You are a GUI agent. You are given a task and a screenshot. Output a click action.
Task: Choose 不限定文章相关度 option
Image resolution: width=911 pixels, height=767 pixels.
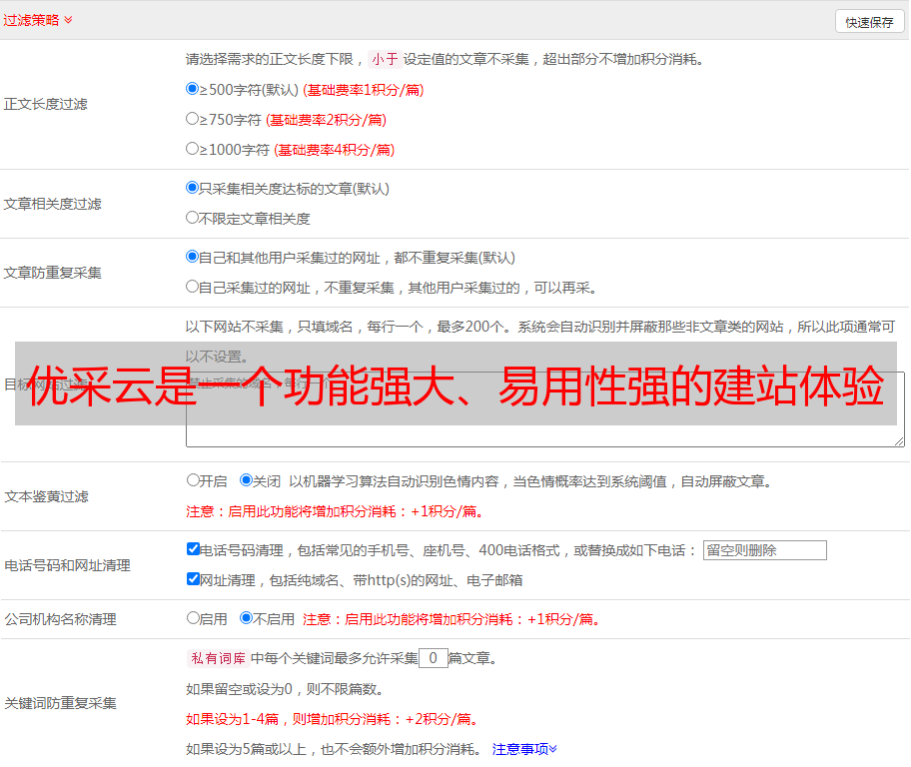[193, 218]
